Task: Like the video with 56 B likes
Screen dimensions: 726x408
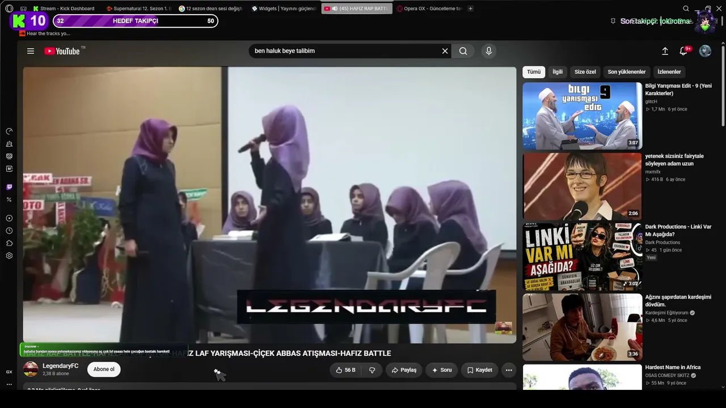Action: click(x=345, y=370)
